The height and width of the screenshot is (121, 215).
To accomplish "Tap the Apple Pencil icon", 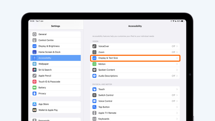I will pyautogui.click(x=35, y=76).
